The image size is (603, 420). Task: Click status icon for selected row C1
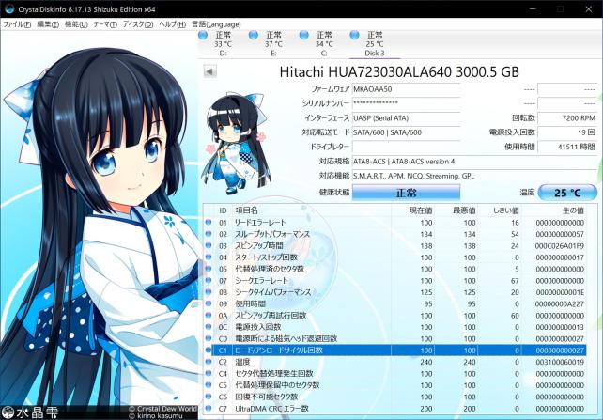[209, 350]
